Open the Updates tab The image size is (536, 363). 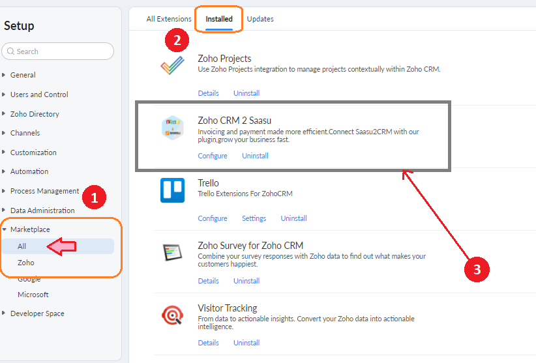point(260,19)
